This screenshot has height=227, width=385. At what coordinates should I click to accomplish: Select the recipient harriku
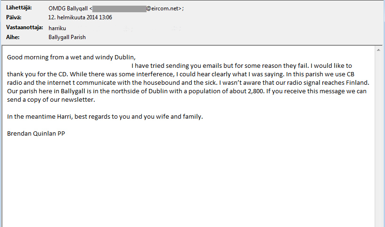[57, 28]
